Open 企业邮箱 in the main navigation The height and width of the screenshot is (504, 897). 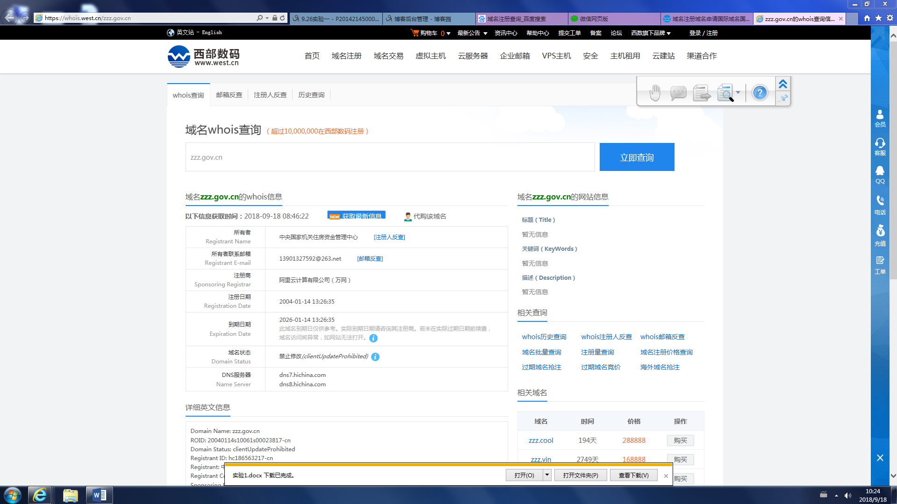point(515,56)
